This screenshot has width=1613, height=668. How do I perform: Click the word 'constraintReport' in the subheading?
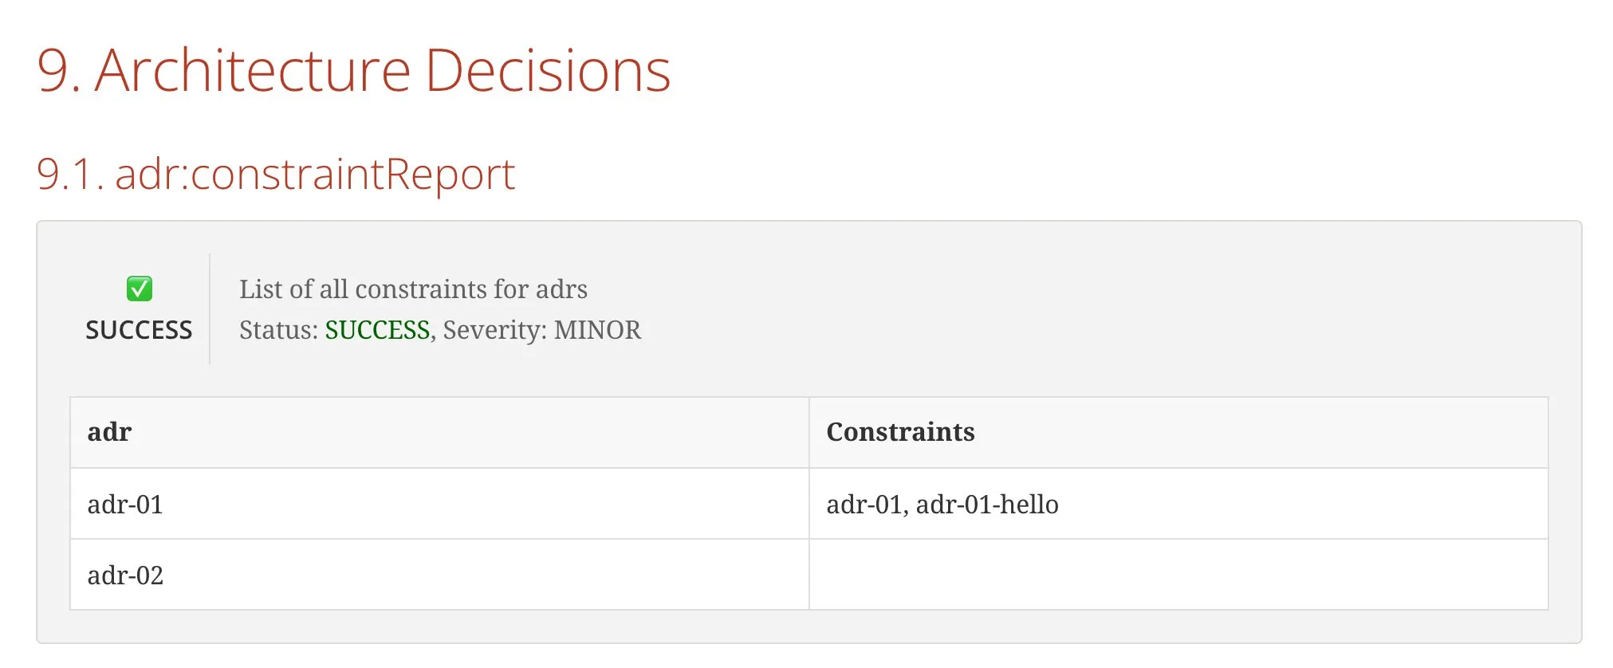tap(353, 174)
